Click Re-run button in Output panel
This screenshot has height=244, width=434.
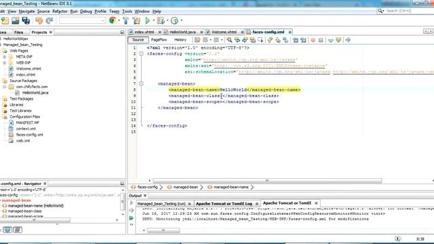point(132,203)
